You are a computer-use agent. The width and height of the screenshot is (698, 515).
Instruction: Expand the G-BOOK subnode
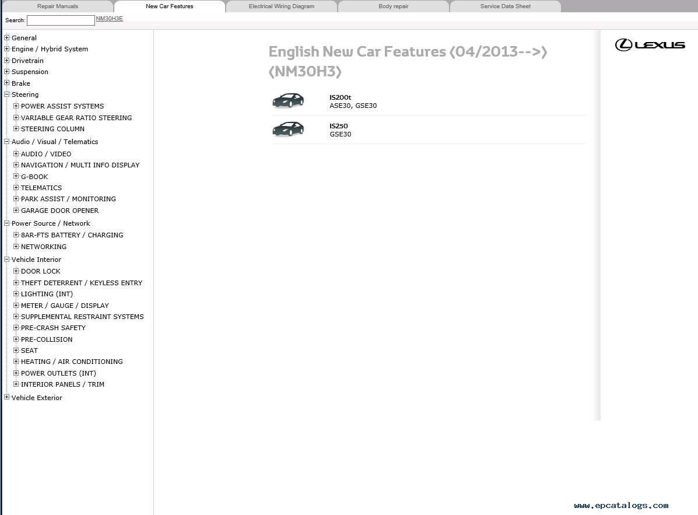[x=16, y=176]
